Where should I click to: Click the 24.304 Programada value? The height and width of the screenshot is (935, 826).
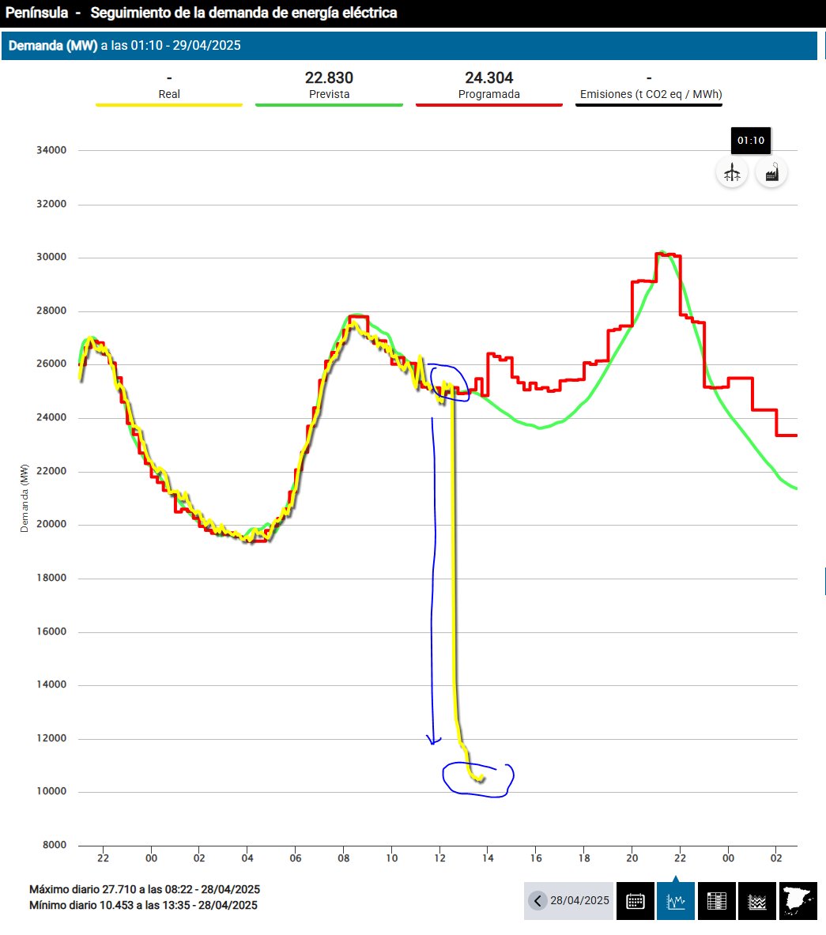coord(488,77)
